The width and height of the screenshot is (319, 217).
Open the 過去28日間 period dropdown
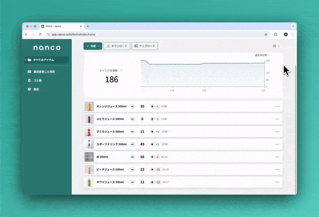click(262, 55)
